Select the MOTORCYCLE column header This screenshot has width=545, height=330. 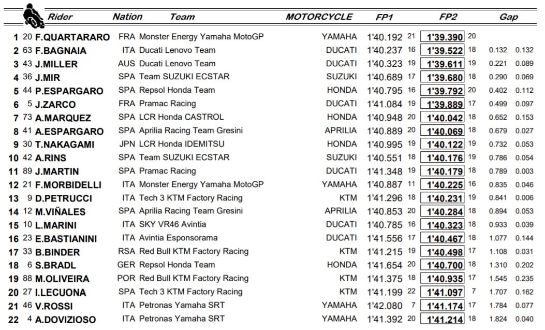(x=318, y=17)
